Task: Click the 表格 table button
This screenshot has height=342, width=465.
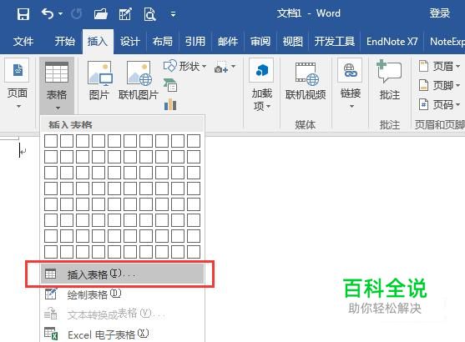Action: [x=57, y=85]
